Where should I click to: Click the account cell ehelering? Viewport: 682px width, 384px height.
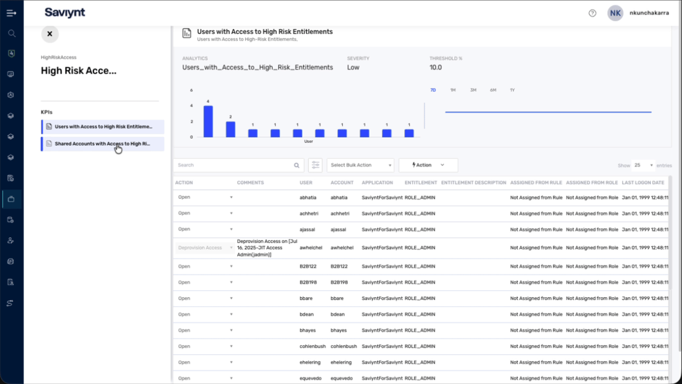(341, 362)
